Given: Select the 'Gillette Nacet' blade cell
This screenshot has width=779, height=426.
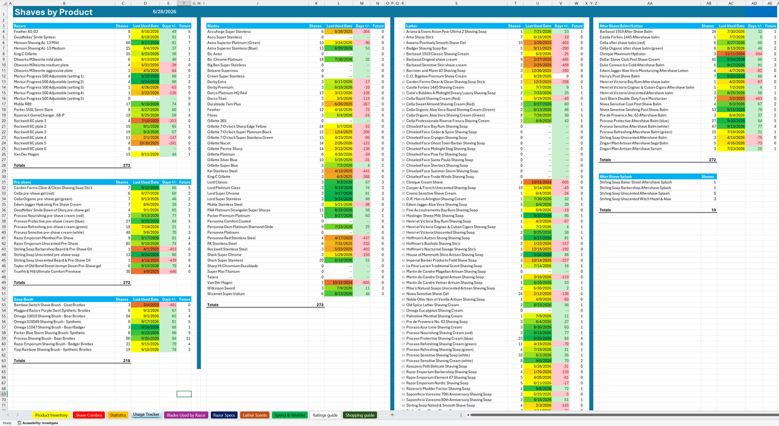Looking at the screenshot, I should point(257,143).
